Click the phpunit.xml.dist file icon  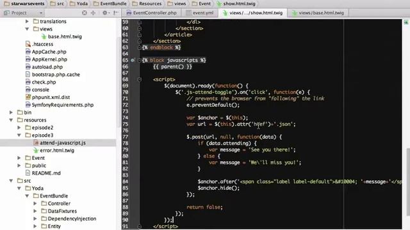(x=28, y=97)
